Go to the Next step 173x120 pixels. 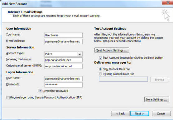pos(139,113)
